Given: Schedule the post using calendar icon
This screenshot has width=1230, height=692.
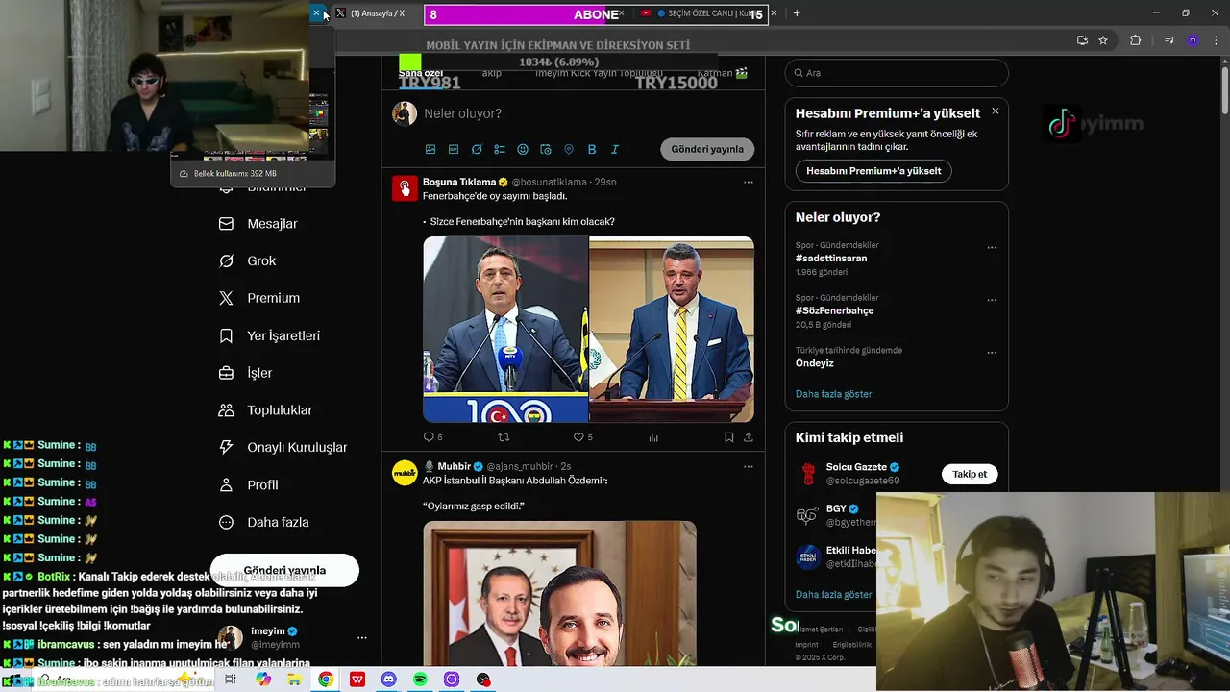Looking at the screenshot, I should point(546,150).
